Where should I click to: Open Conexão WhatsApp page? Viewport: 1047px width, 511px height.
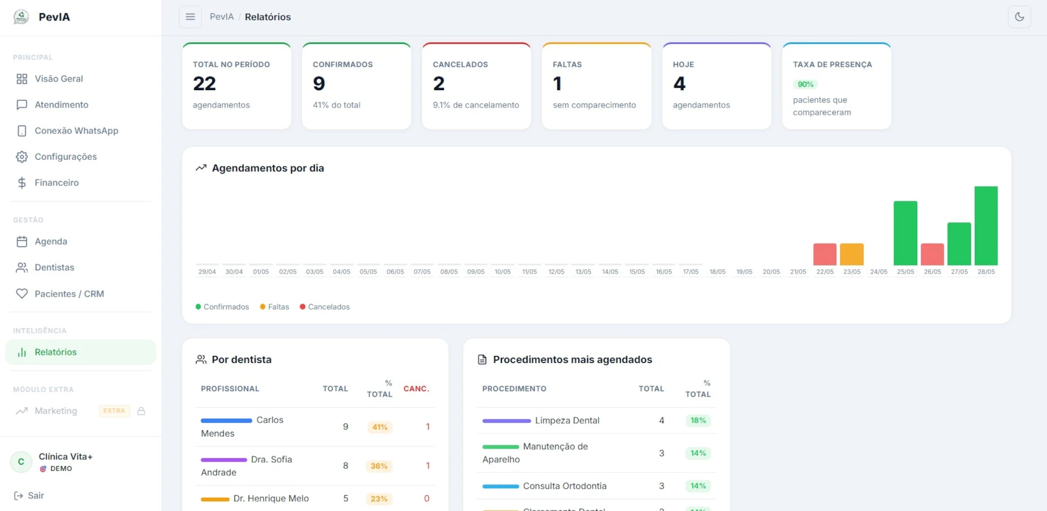(80, 131)
